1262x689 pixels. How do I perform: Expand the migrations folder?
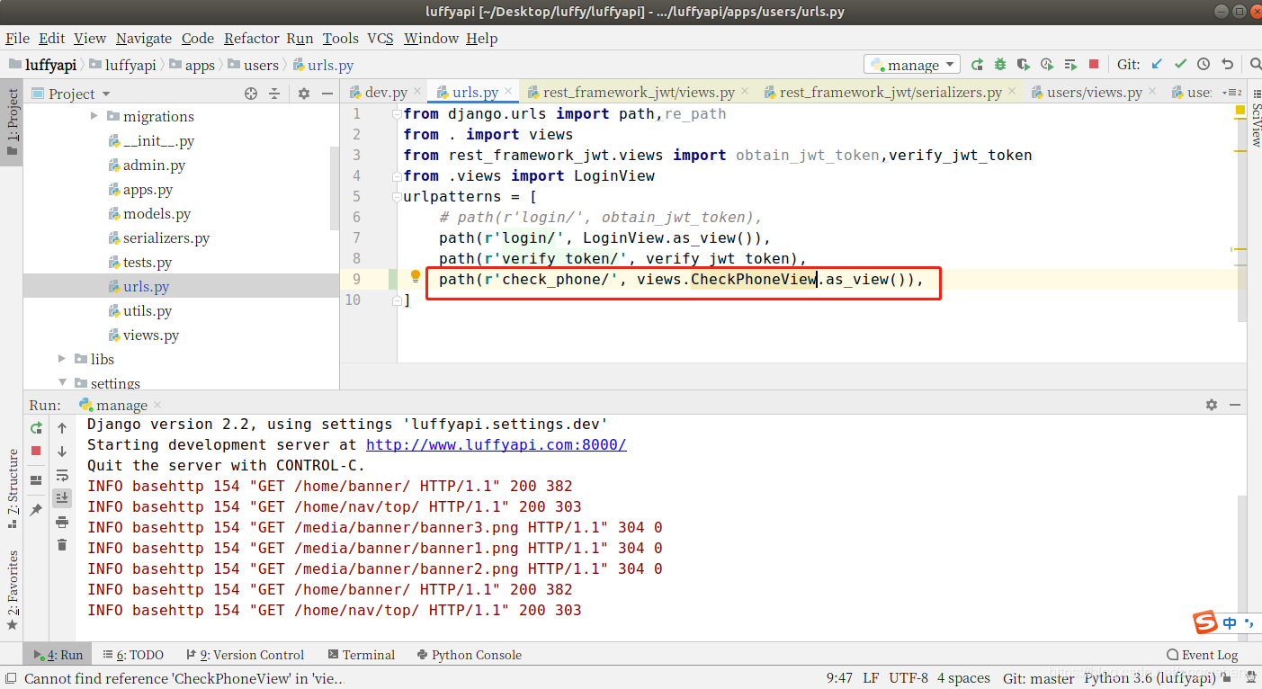tap(94, 116)
